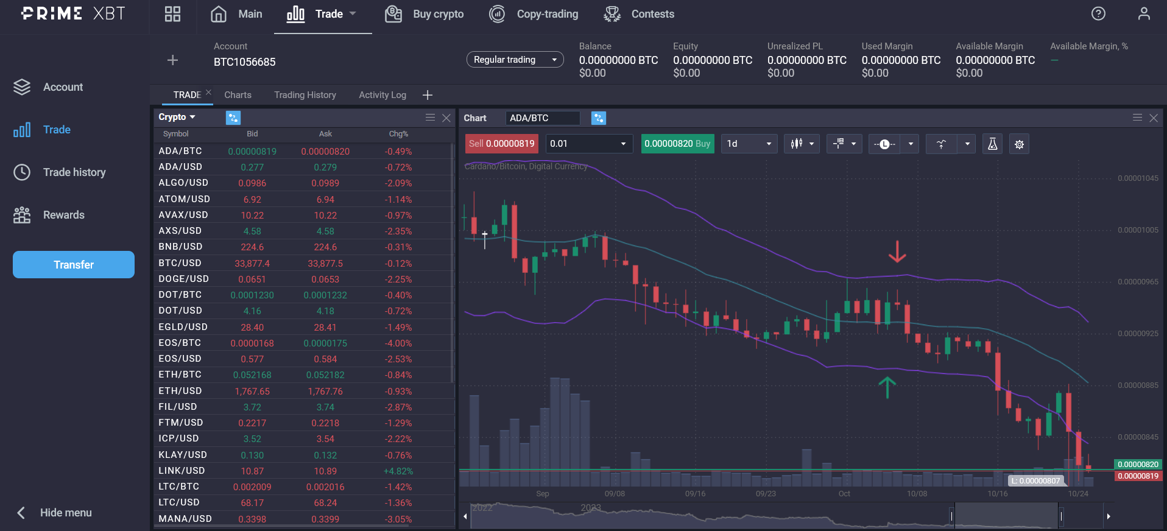Viewport: 1167px width, 531px height.
Task: Expand the Trade menu dropdown arrow
Action: [353, 13]
